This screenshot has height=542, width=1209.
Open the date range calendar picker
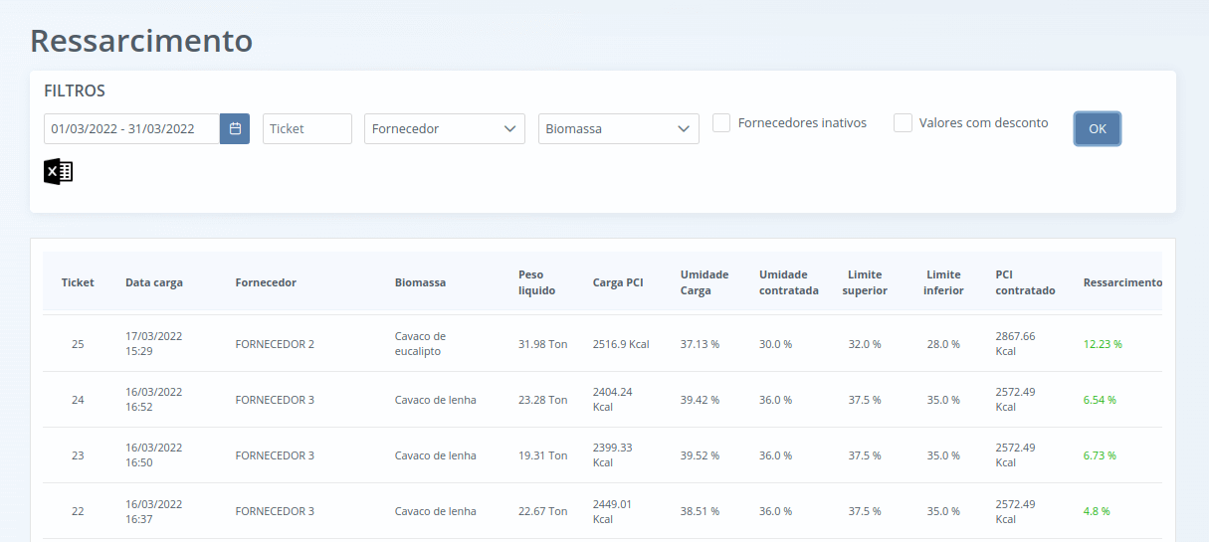click(x=235, y=128)
